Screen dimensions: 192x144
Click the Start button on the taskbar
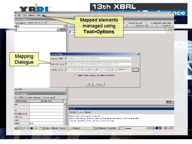point(16,128)
